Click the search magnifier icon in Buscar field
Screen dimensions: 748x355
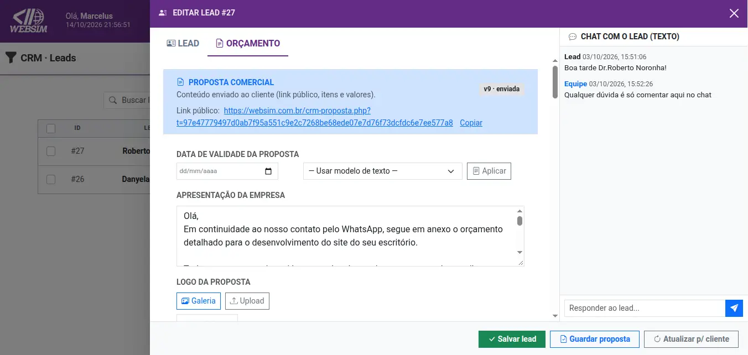(113, 100)
